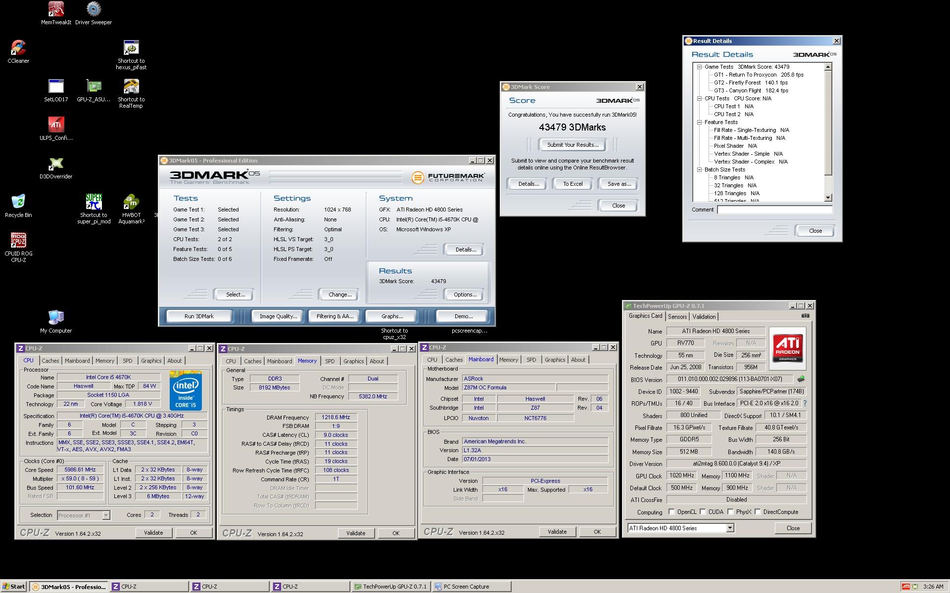Open the Validation tab in GPU-Z

[x=704, y=317]
